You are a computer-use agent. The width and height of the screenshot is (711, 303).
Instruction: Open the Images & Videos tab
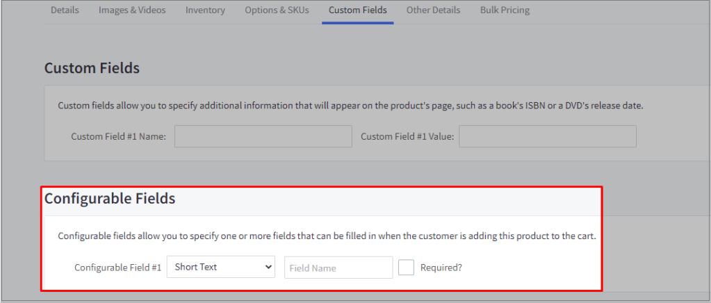point(132,10)
